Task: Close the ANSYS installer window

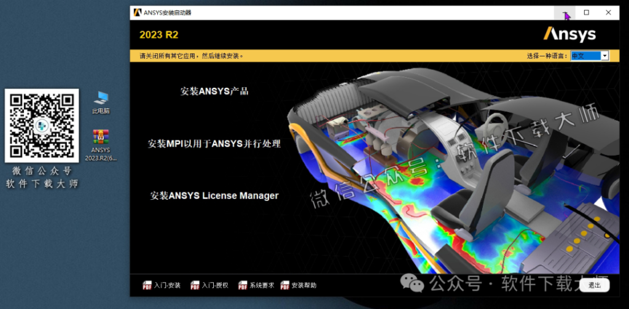Action: click(608, 13)
